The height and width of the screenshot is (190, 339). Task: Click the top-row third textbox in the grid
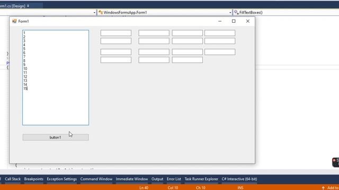click(188, 33)
